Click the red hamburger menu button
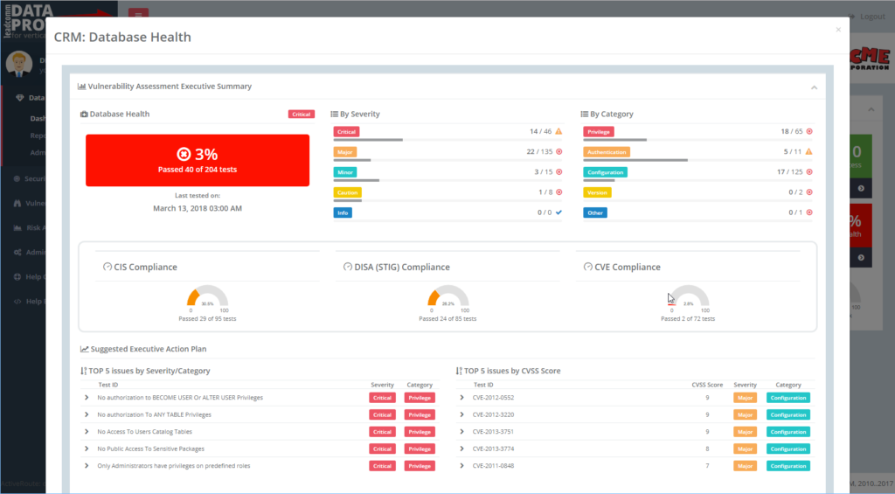The width and height of the screenshot is (895, 494). 138,15
